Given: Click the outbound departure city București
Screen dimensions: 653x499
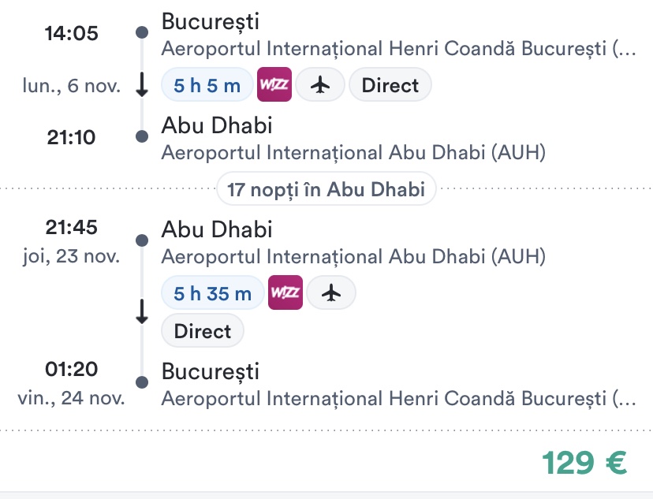Looking at the screenshot, I should tap(210, 22).
